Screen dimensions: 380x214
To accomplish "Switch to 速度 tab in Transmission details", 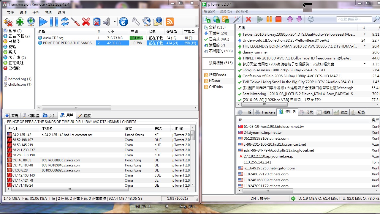I will (84, 116).
